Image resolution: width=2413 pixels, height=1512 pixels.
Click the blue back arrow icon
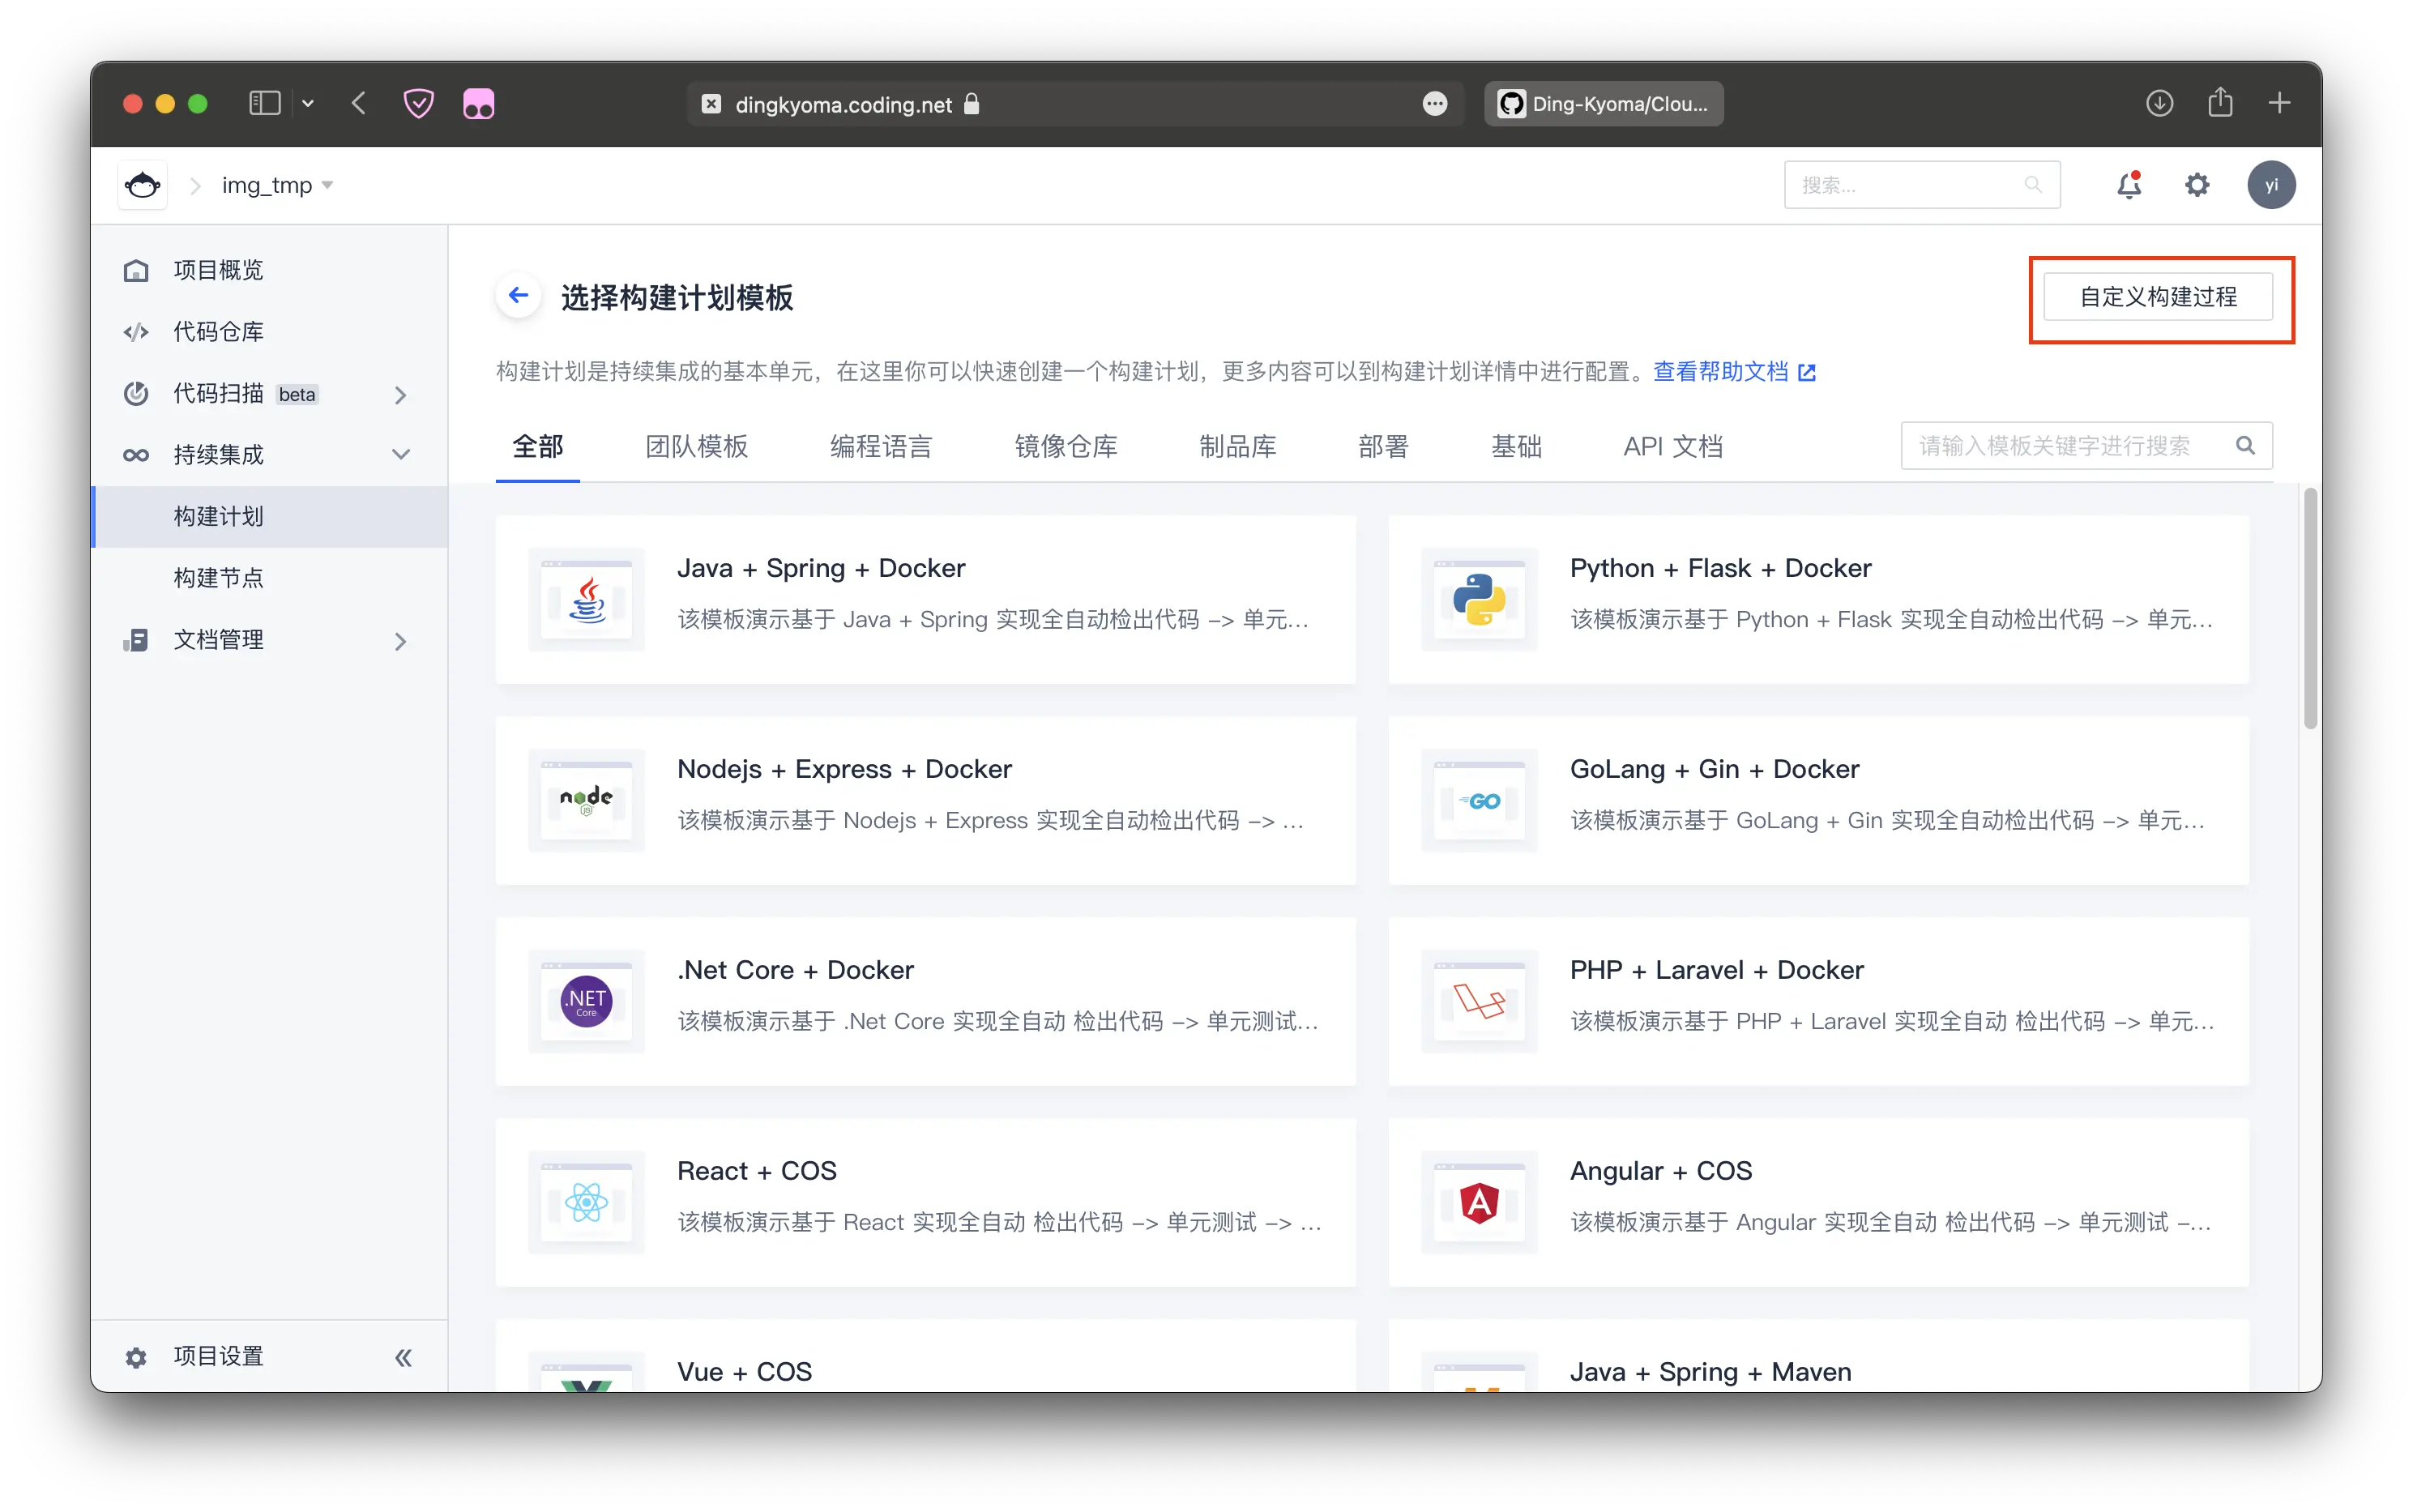pos(518,296)
